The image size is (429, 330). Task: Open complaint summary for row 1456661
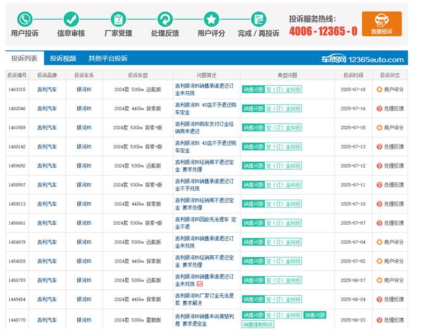point(203,223)
